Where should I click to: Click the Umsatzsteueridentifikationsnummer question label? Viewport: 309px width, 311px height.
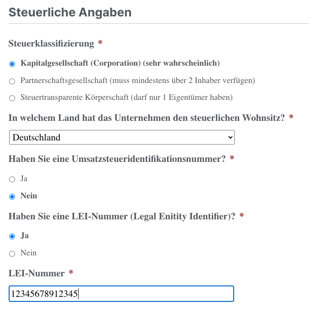tap(117, 159)
